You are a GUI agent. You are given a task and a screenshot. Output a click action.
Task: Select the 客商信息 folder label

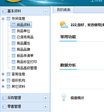19,74
